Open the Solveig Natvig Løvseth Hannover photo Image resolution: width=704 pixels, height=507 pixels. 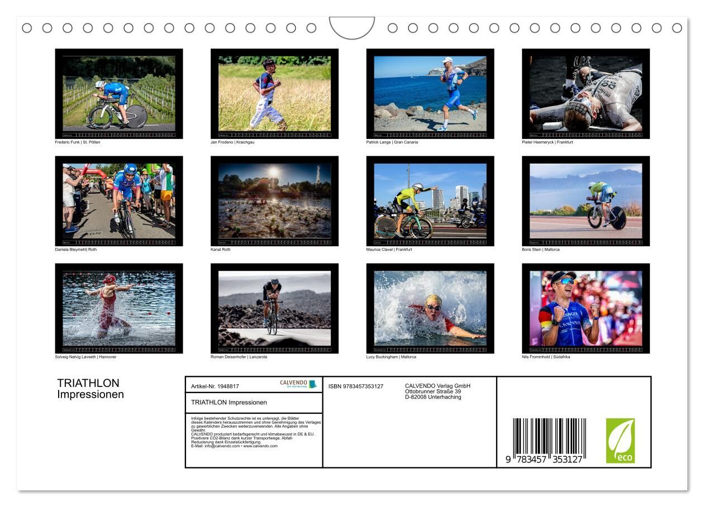pos(118,308)
